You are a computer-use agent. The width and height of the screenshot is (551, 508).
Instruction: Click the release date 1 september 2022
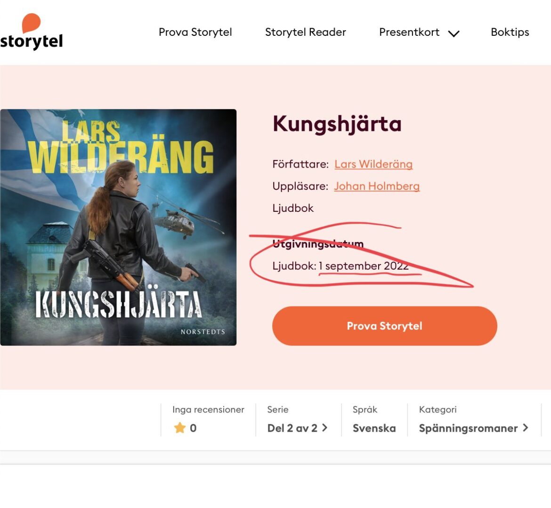(x=364, y=266)
